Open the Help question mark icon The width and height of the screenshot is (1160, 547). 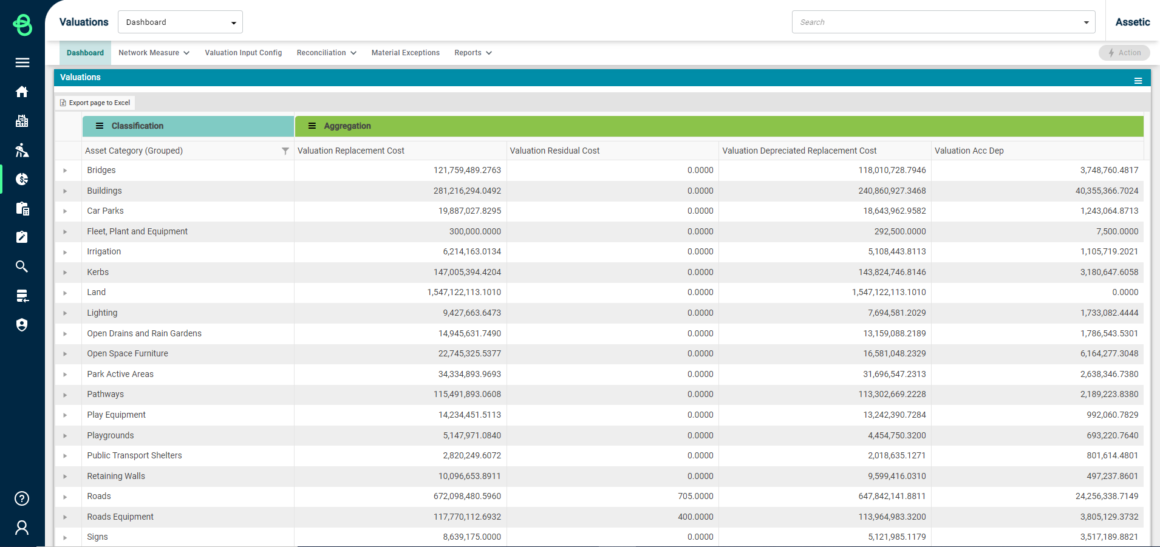pos(22,498)
